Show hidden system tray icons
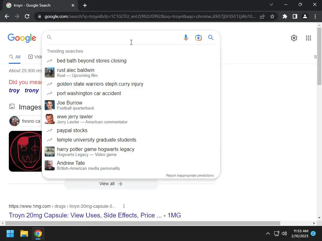The height and width of the screenshot is (241, 322). (268, 233)
